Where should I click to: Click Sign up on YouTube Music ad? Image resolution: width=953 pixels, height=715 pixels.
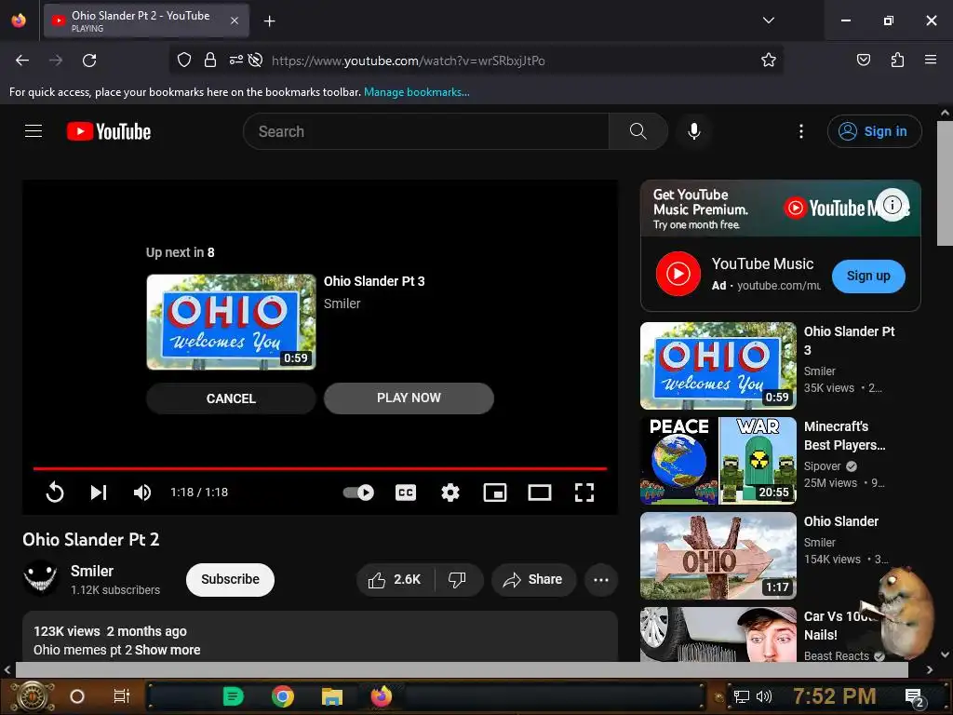[868, 276]
